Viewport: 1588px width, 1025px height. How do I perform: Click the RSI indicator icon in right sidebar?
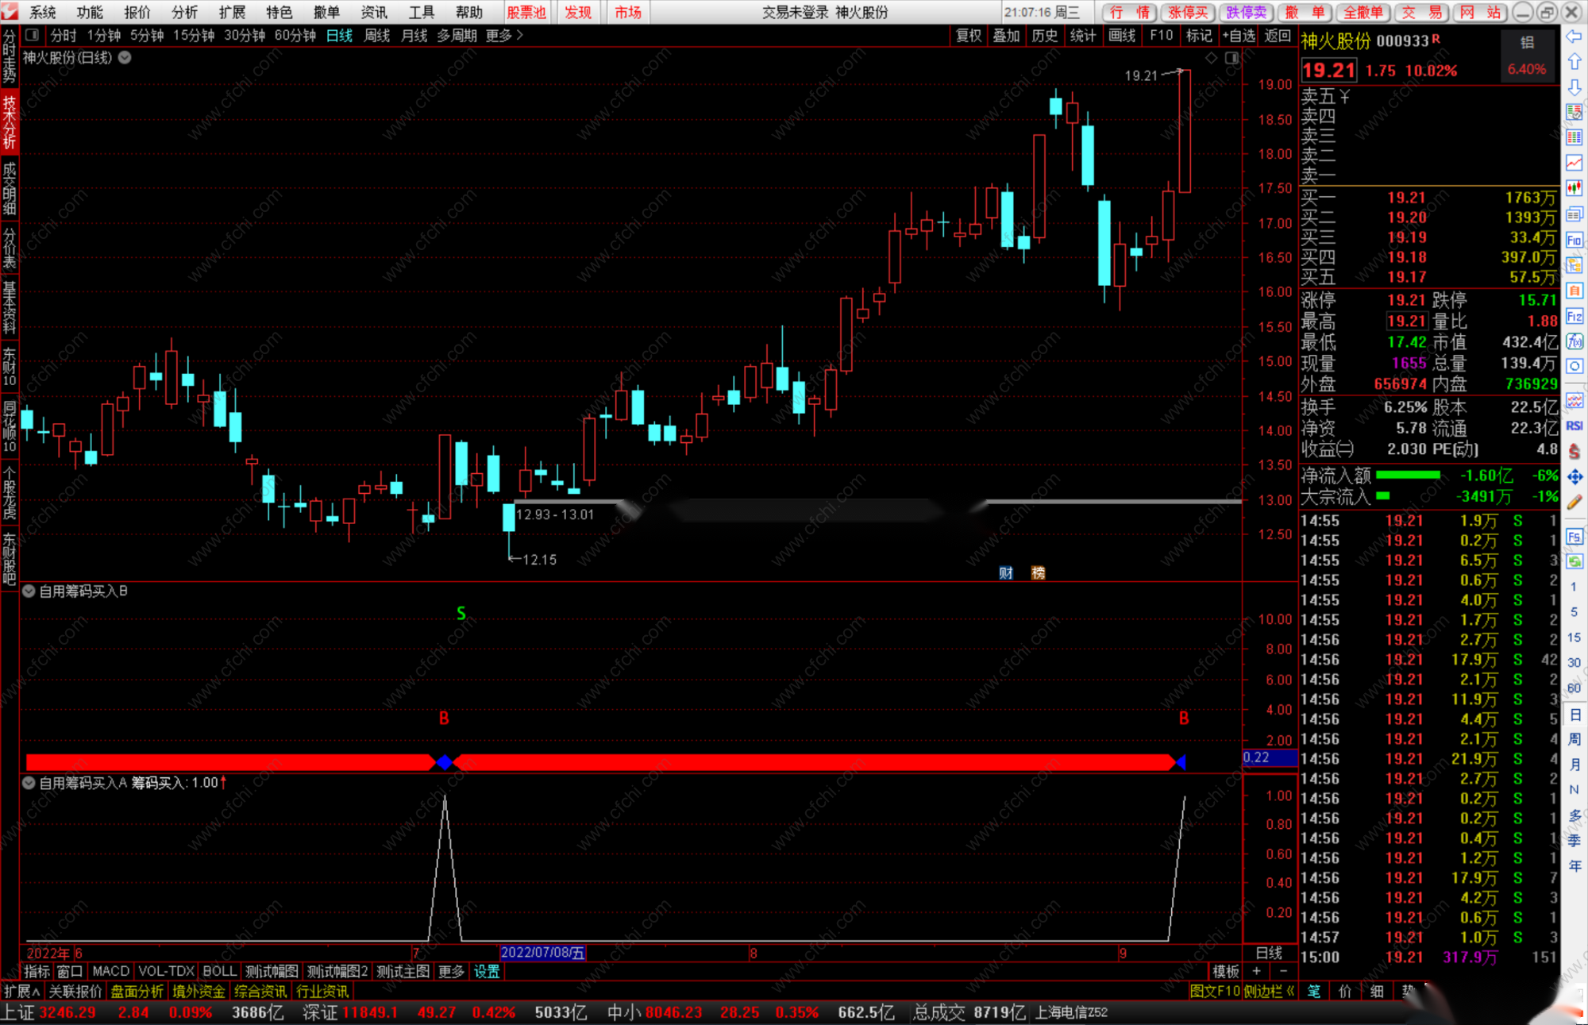[1574, 426]
